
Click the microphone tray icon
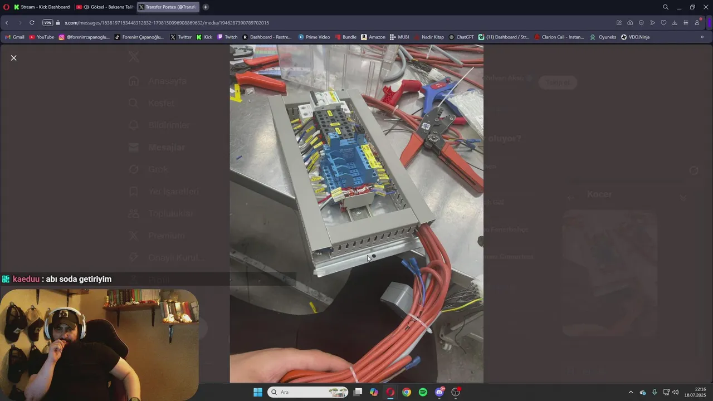pos(655,392)
